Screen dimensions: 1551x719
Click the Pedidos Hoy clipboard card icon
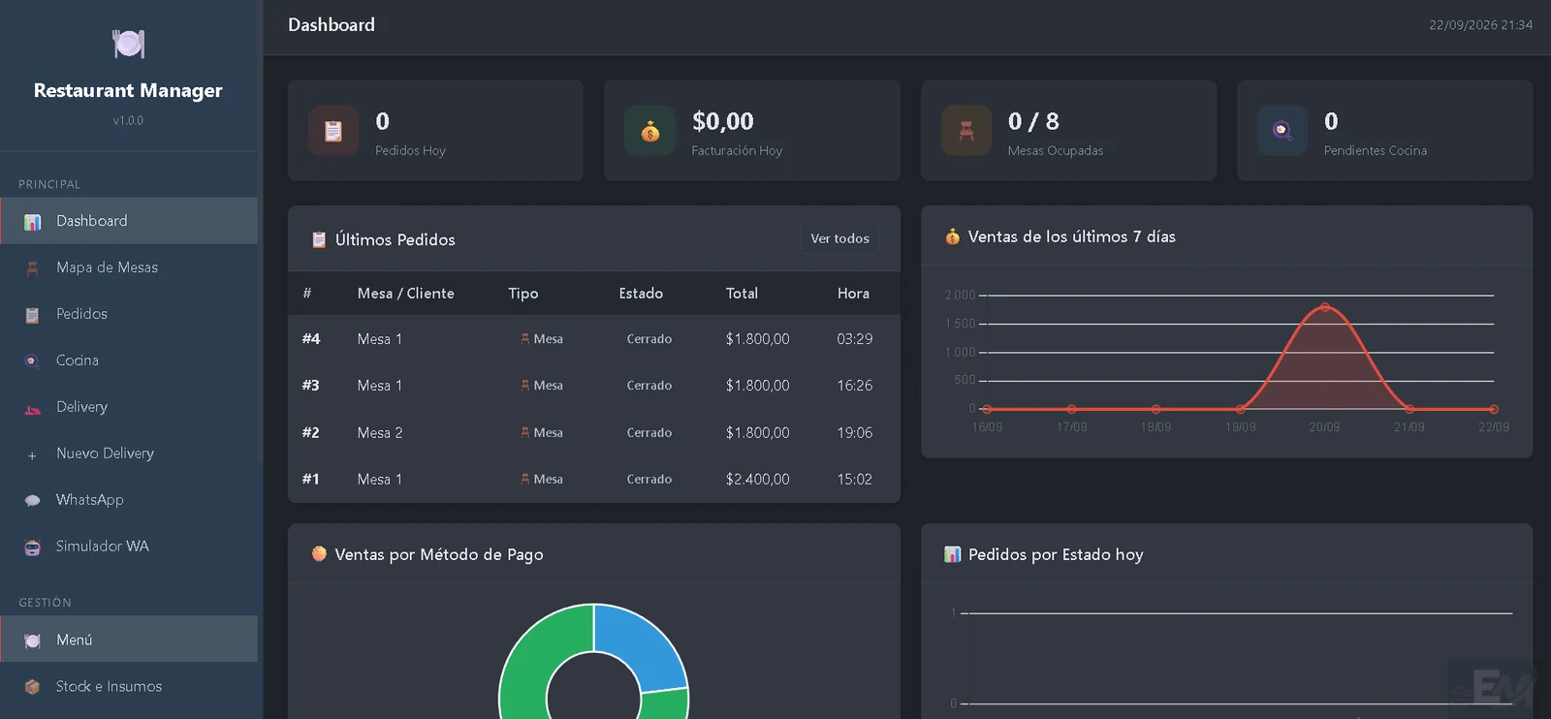click(333, 131)
